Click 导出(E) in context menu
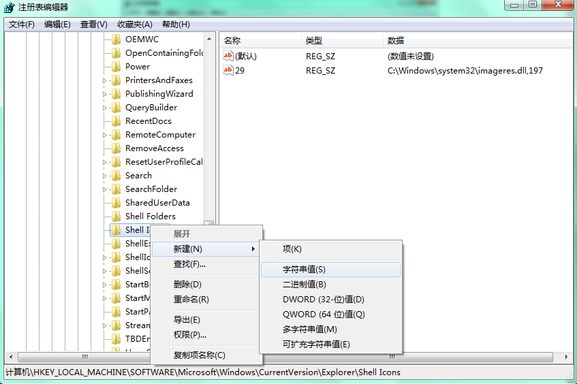The width and height of the screenshot is (577, 384). [x=206, y=319]
